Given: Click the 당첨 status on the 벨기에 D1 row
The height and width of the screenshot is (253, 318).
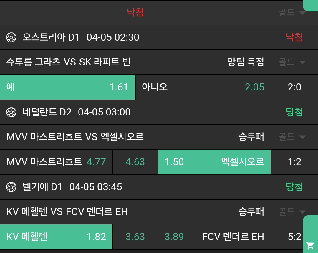Looking at the screenshot, I should tap(294, 187).
